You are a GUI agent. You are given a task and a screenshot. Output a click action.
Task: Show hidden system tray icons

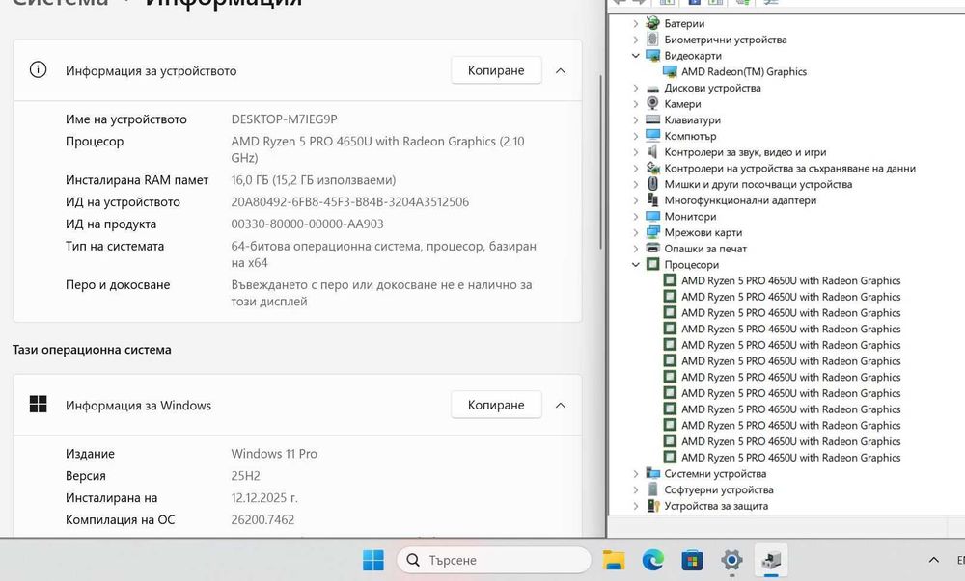pos(933,560)
